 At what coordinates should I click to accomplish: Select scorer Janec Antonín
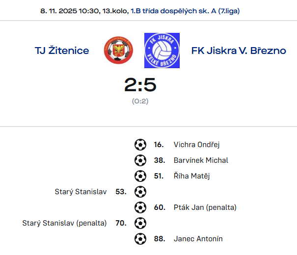[x=198, y=239]
